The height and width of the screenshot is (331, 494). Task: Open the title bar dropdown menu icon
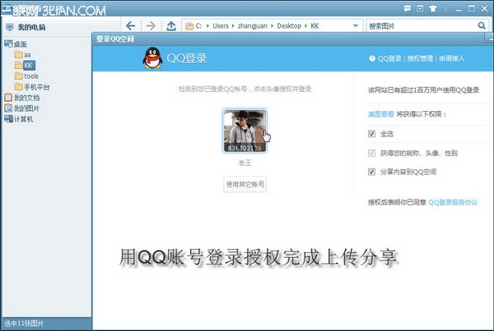[420, 8]
